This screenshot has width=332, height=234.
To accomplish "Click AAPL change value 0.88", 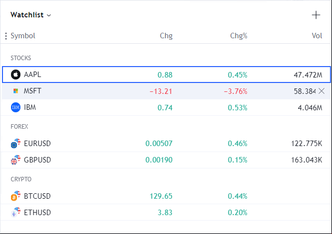I will (x=165, y=75).
